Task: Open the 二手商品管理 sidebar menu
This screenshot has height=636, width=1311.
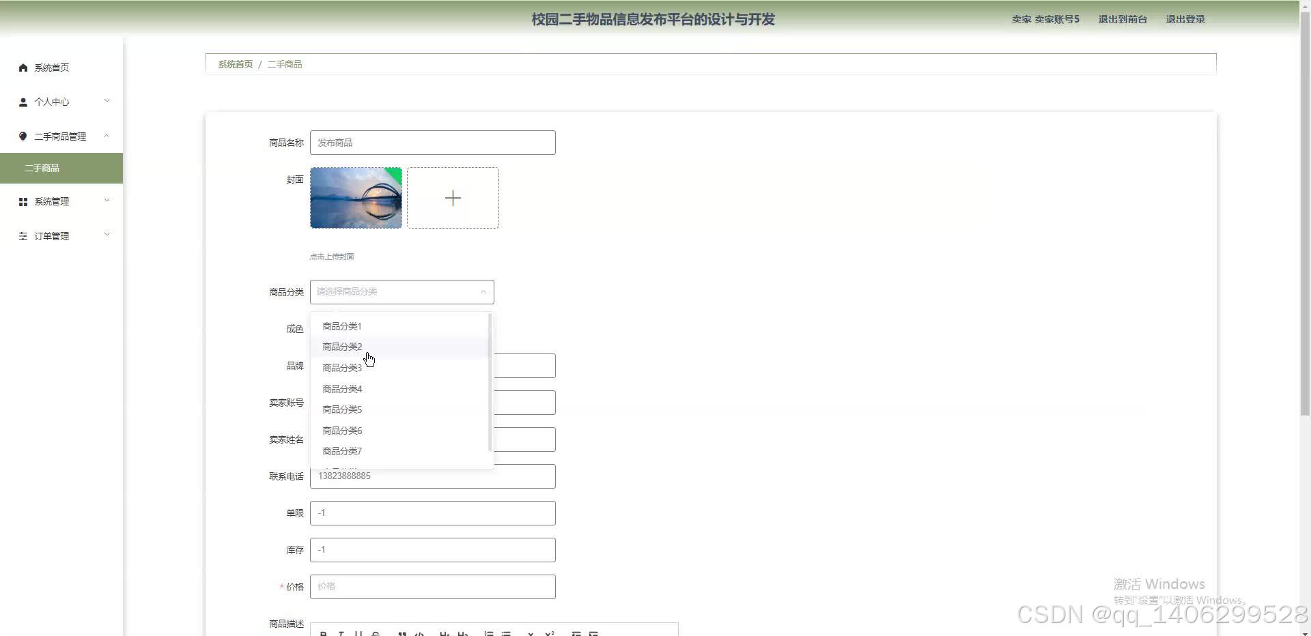Action: 61,136
